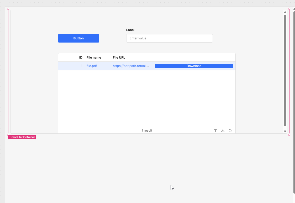Click the module scrollbar down arrow
The width and height of the screenshot is (295, 203).
(285, 132)
